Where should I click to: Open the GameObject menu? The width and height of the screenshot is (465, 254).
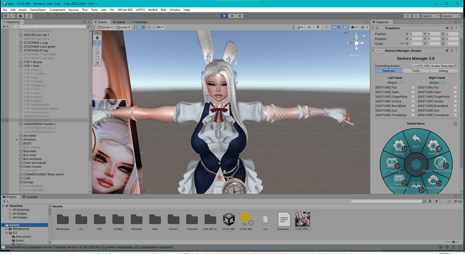point(38,10)
